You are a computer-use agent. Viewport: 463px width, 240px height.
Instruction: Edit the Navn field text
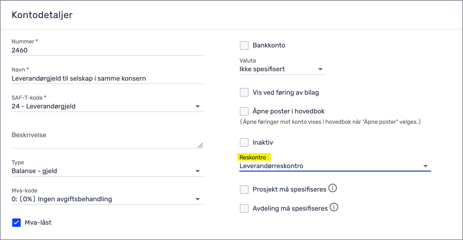tap(107, 78)
